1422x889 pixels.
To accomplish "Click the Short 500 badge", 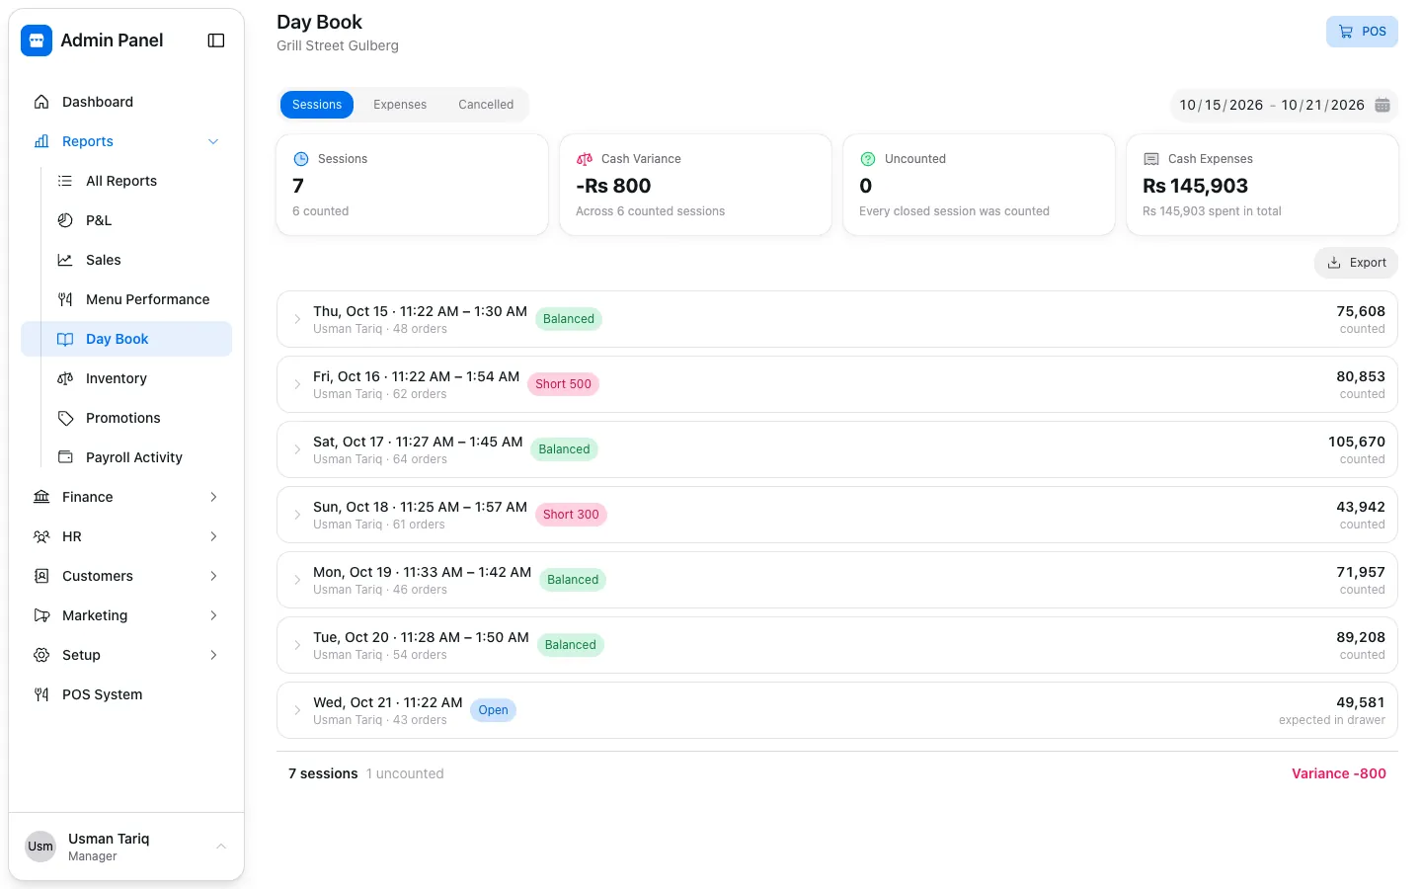I will (x=563, y=384).
